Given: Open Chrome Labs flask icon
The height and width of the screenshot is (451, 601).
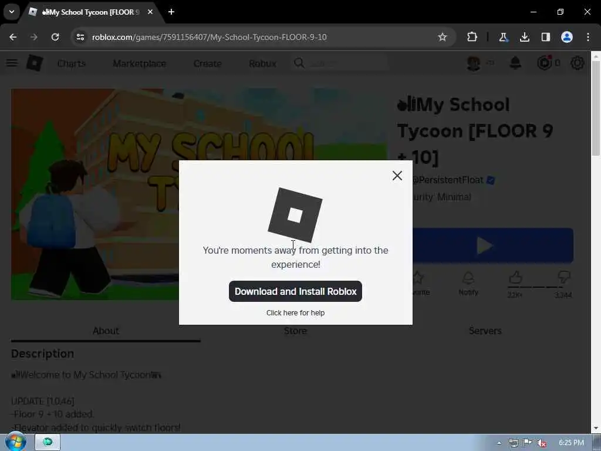Looking at the screenshot, I should pyautogui.click(x=503, y=37).
